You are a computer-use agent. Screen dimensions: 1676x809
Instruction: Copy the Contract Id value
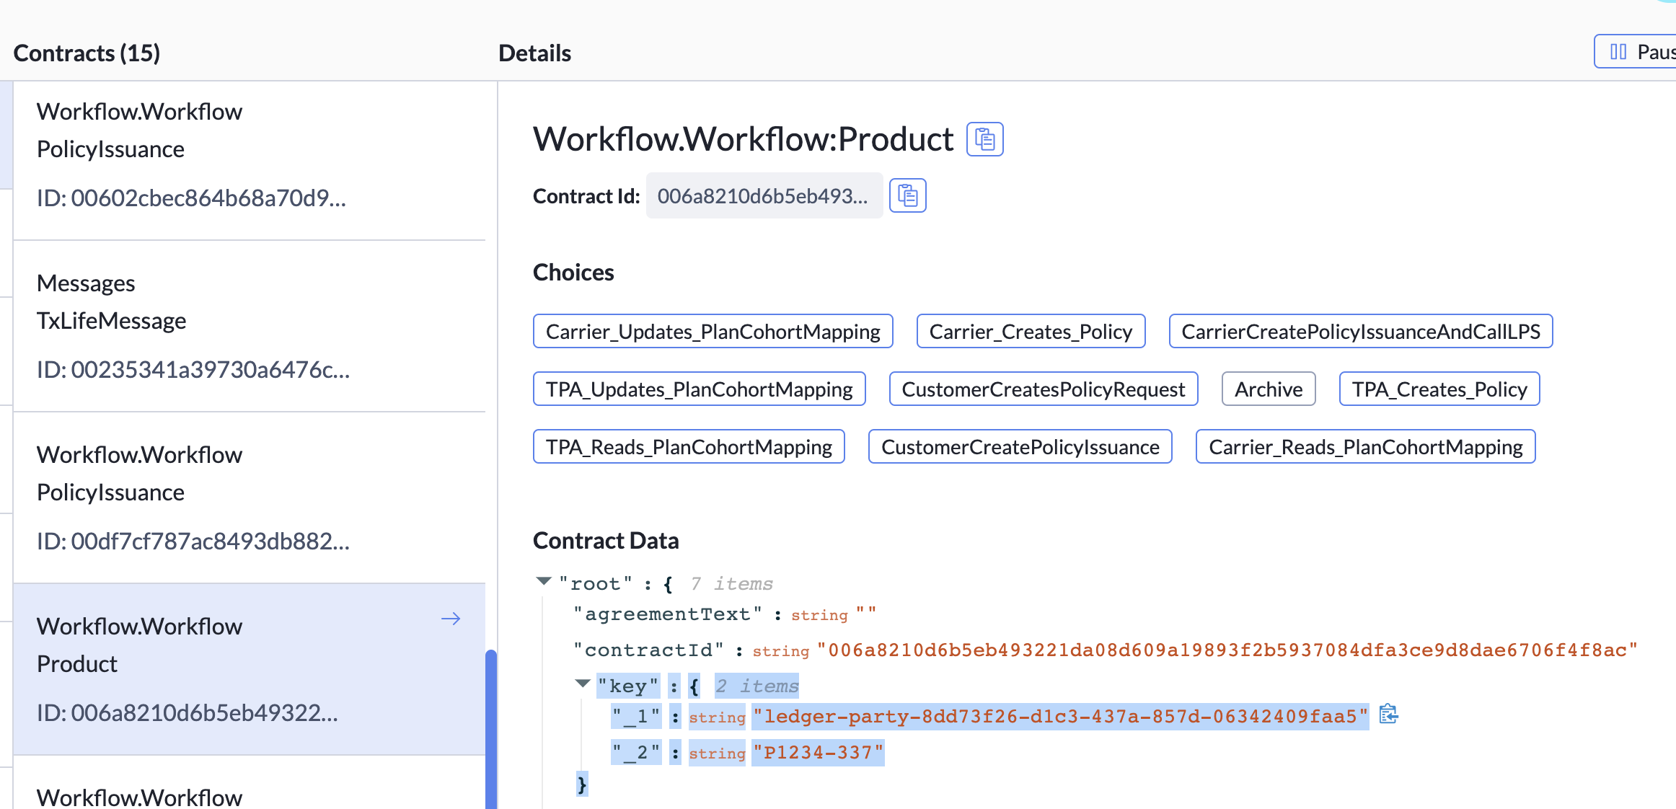click(x=907, y=195)
